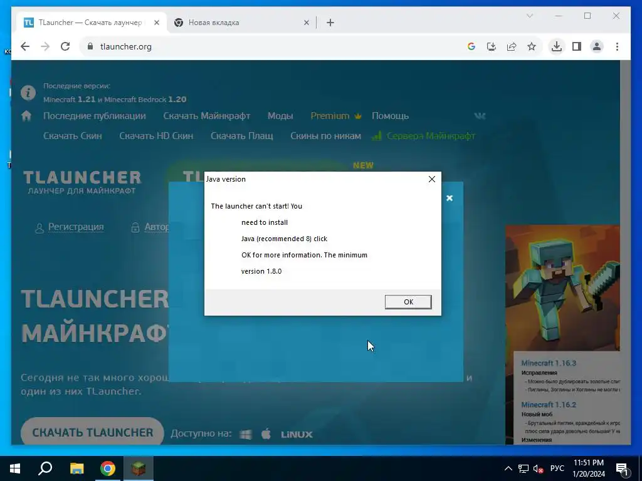The width and height of the screenshot is (642, 481).
Task: Open Скачать Майнкрафт menu item
Action: (x=207, y=116)
